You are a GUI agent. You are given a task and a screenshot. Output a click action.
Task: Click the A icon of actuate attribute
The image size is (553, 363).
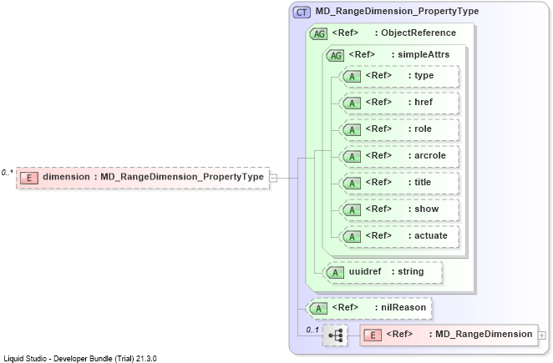pyautogui.click(x=352, y=237)
